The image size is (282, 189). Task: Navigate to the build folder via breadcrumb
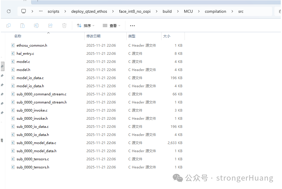click(167, 11)
